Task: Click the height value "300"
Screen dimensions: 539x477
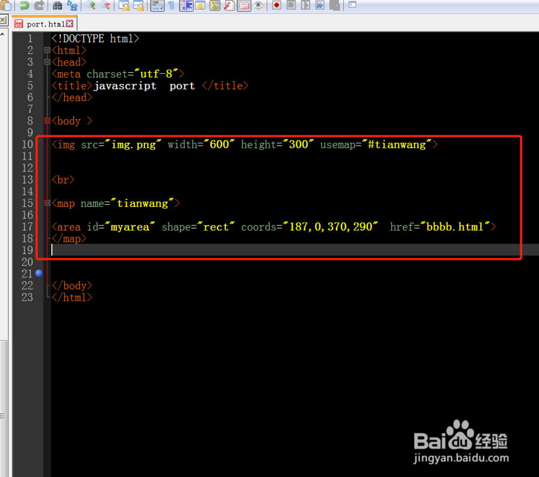Action: (x=299, y=144)
